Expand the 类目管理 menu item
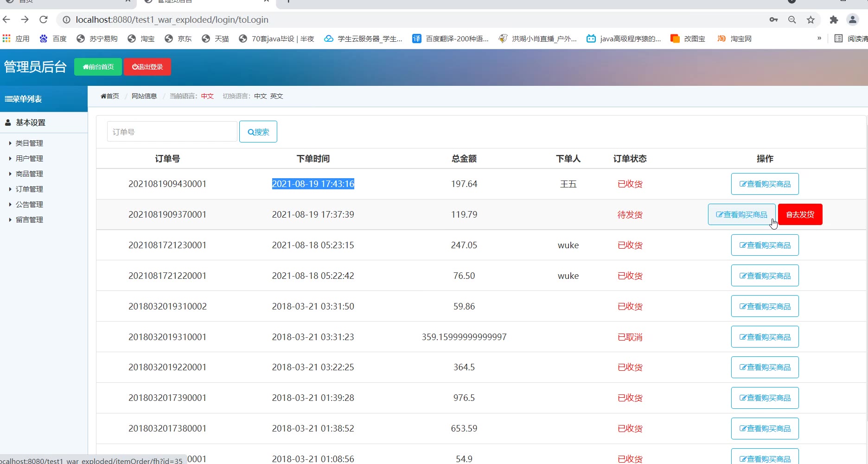 pyautogui.click(x=29, y=143)
